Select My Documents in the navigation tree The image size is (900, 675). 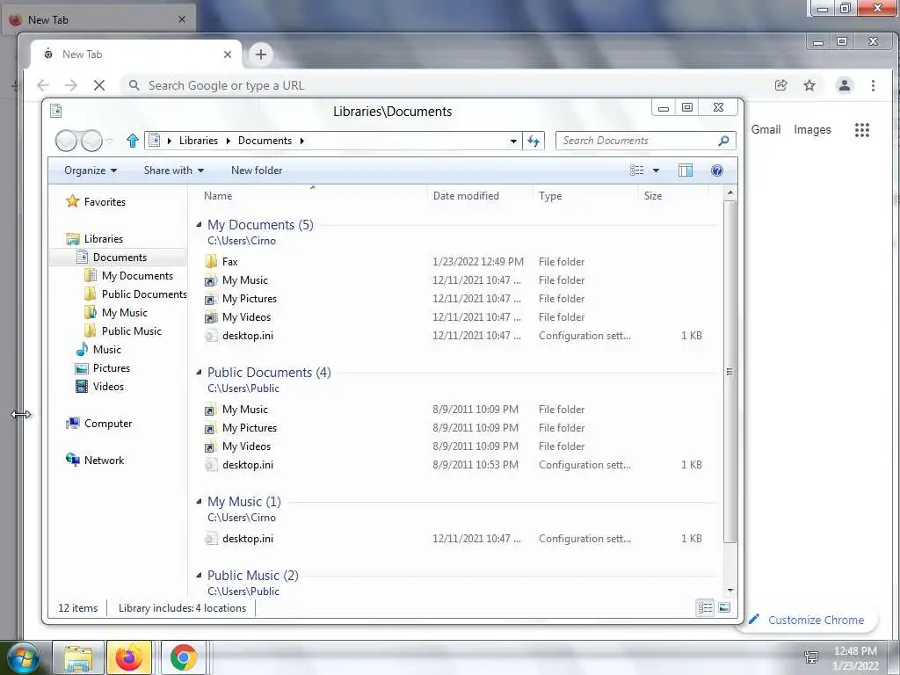[x=137, y=276]
